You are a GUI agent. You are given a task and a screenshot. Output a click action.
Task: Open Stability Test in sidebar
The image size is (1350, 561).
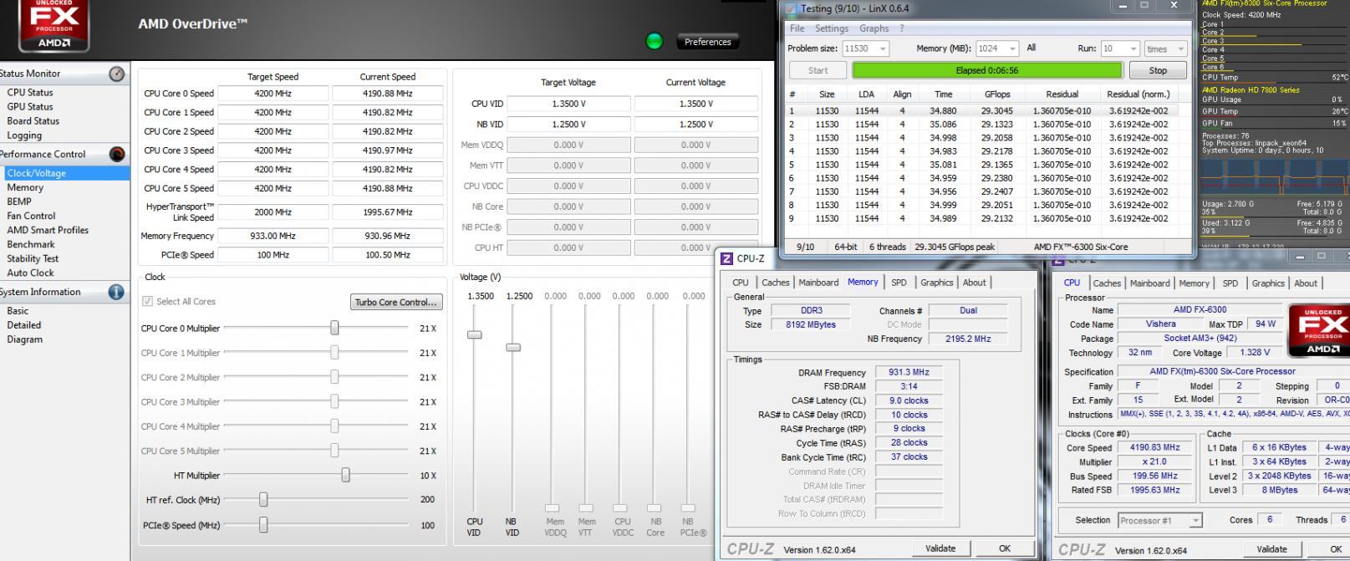pos(33,258)
